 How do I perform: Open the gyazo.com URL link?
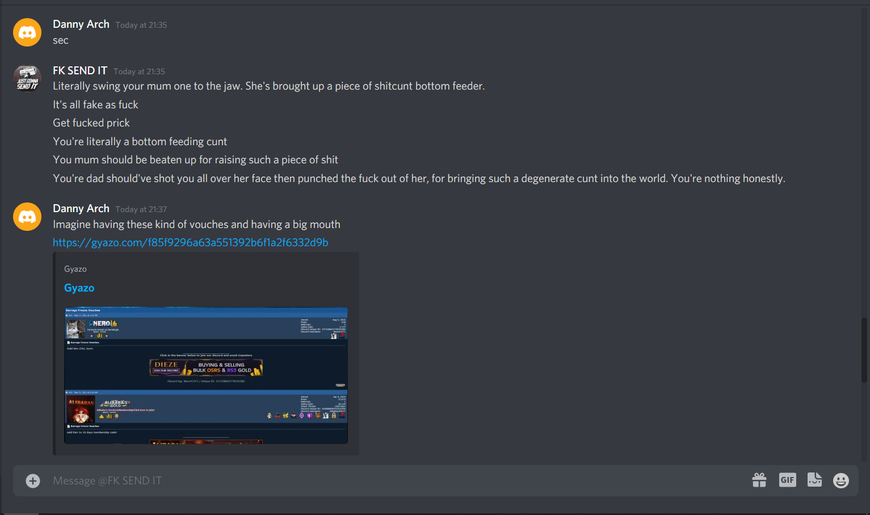191,243
